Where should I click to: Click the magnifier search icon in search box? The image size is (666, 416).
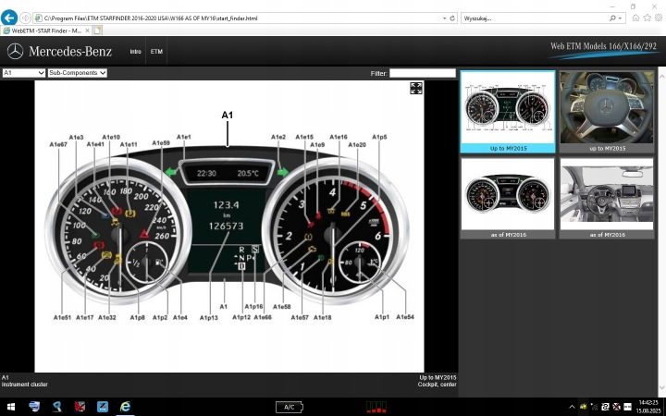click(x=612, y=18)
